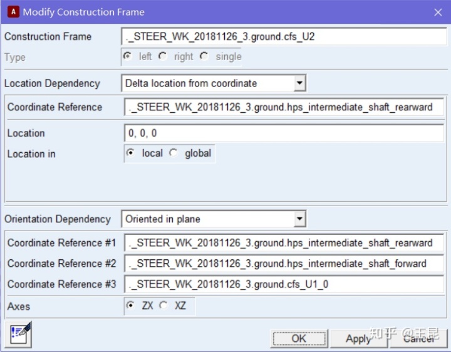Click the comments notepad icon at bottom left
451x352 pixels.
21,333
